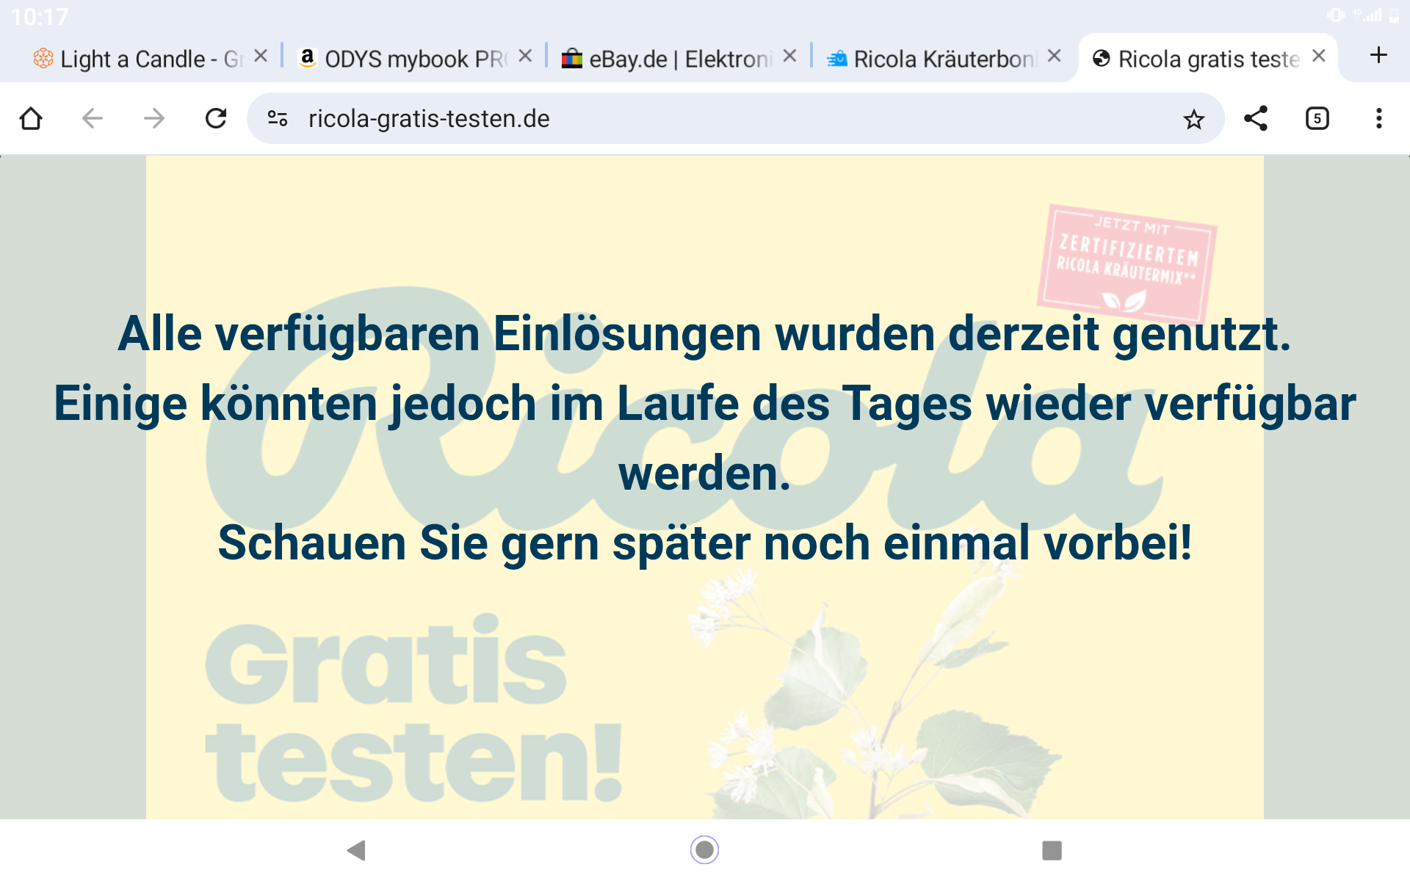Open the tab switcher showing 5 tabs
This screenshot has width=1410, height=881.
(x=1317, y=118)
